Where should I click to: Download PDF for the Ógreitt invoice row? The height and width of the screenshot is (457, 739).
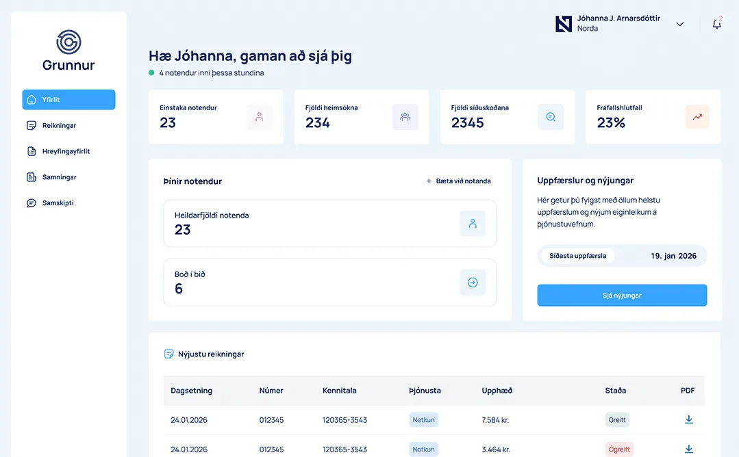[688, 449]
